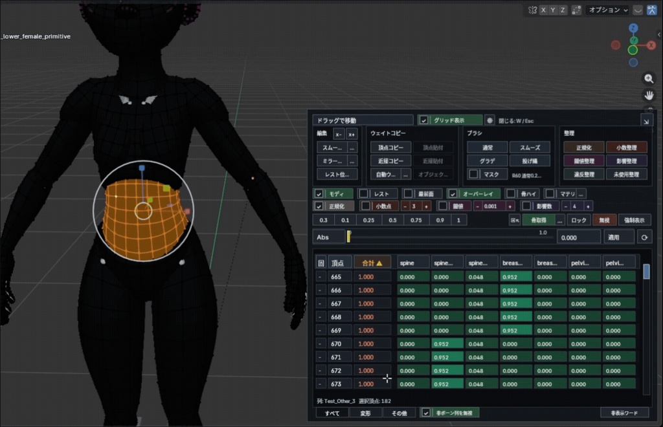Select the スムーズ brush
This screenshot has height=427, width=663.
coord(530,148)
